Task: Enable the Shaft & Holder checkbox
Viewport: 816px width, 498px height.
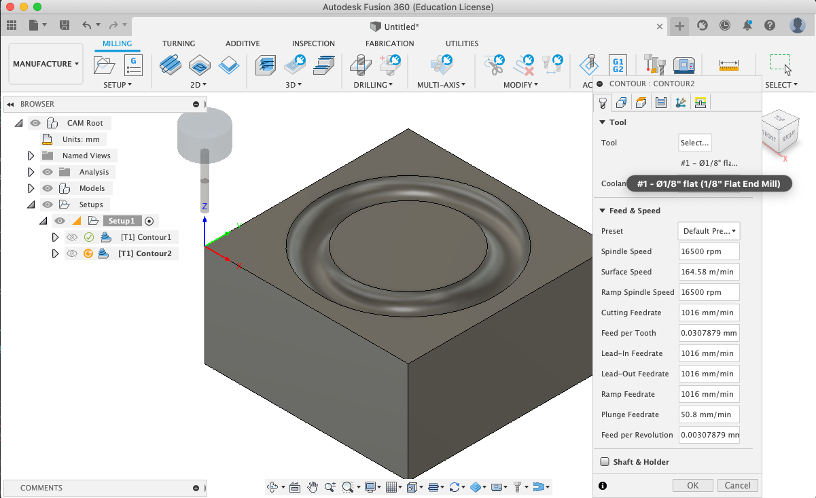Action: [605, 462]
